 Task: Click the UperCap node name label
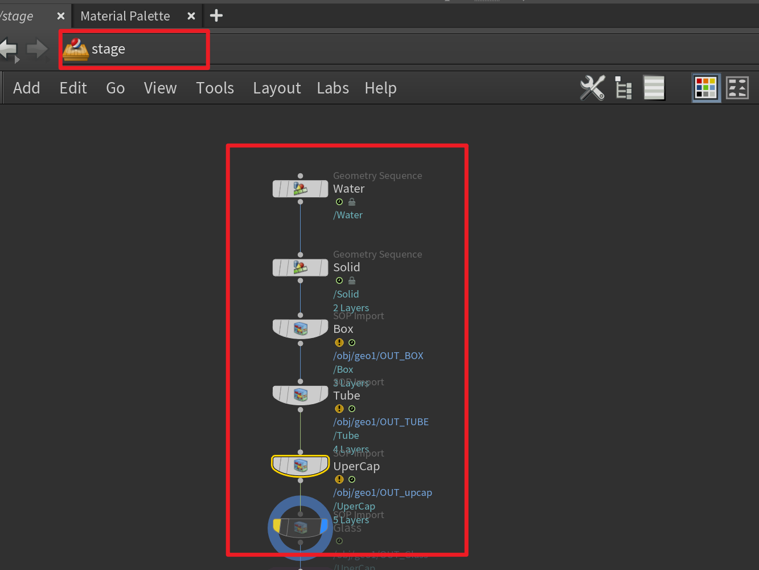click(x=356, y=466)
